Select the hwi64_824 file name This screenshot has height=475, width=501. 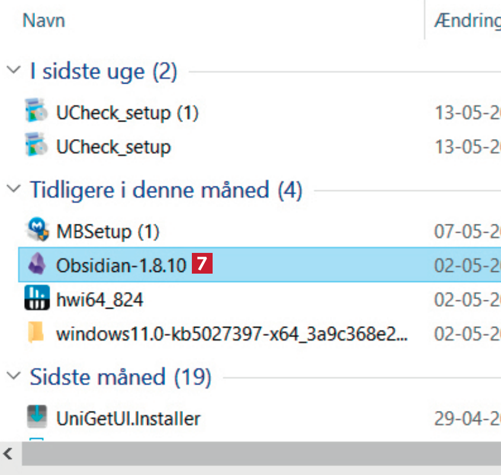pos(99,300)
